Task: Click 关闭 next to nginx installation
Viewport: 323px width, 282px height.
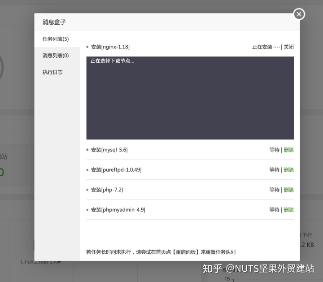Action: click(x=288, y=47)
